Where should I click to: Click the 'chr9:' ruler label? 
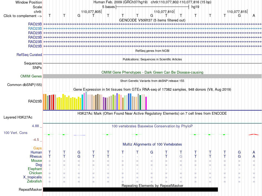[38, 12]
